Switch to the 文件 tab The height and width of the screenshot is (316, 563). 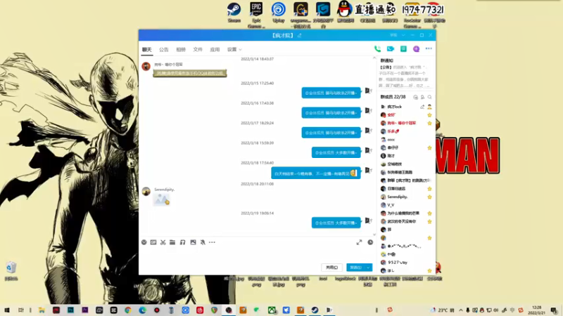click(x=198, y=49)
